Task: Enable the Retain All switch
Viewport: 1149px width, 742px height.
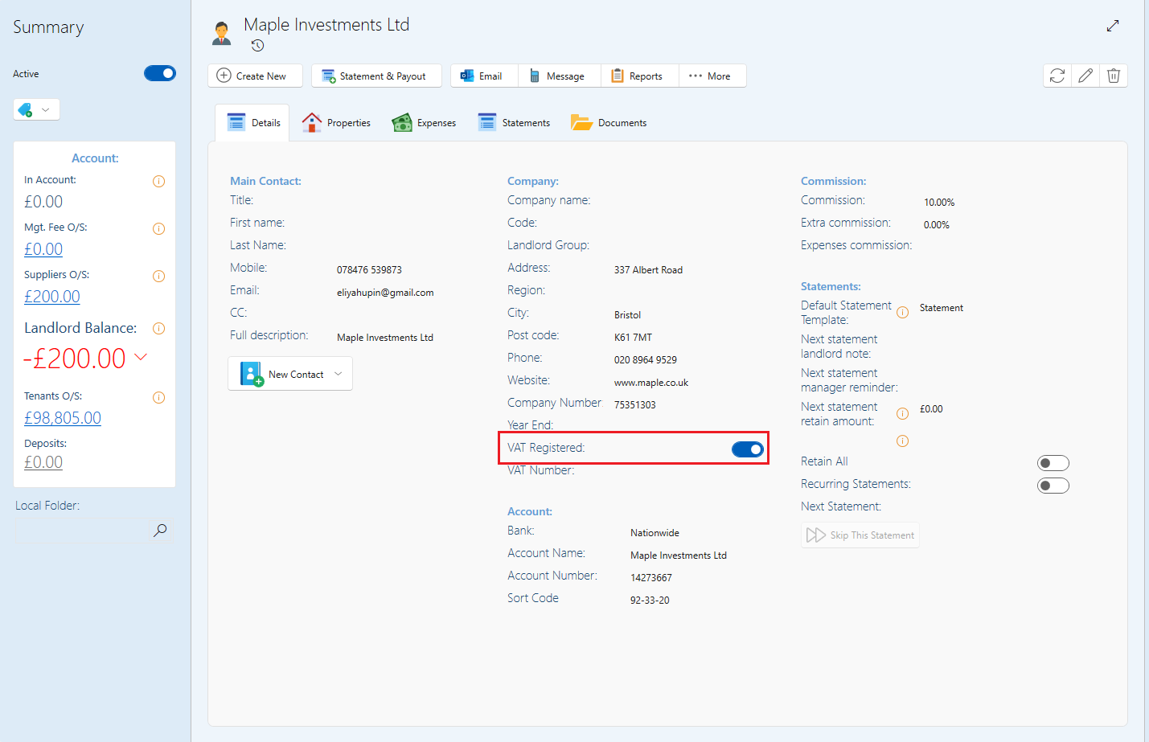Action: (x=1053, y=462)
